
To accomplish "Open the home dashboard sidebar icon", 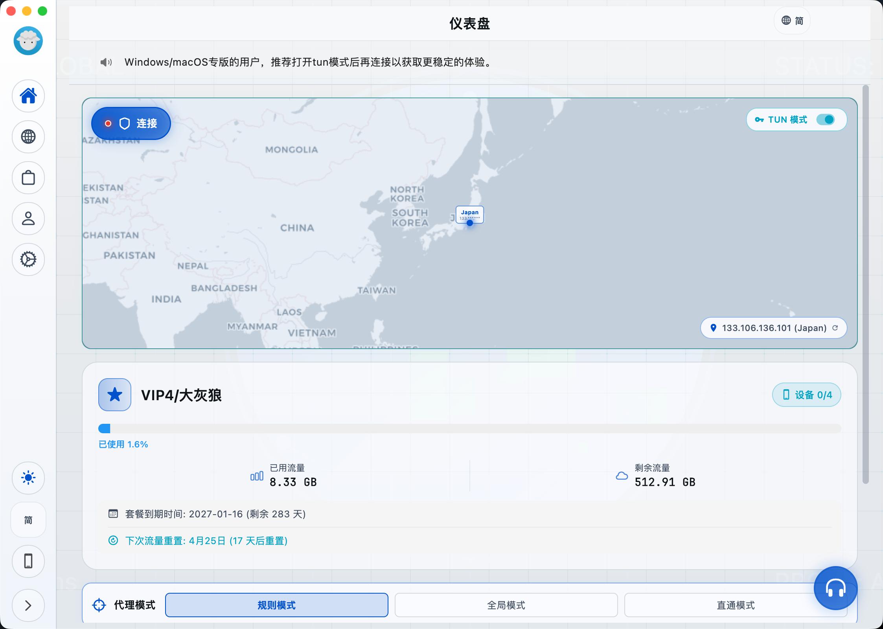I will (x=28, y=96).
